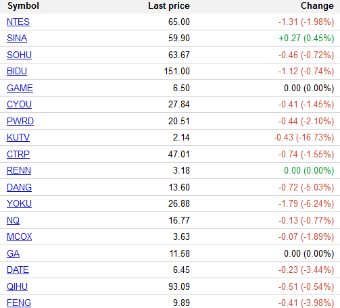Open the KUTV ticker link
The width and height of the screenshot is (340, 308).
(x=18, y=137)
